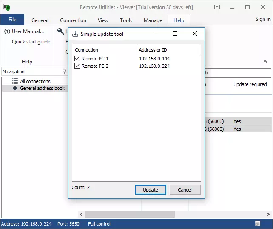Viewport: 273px width, 229px height.
Task: Open the View ribbon tab
Action: (103, 20)
